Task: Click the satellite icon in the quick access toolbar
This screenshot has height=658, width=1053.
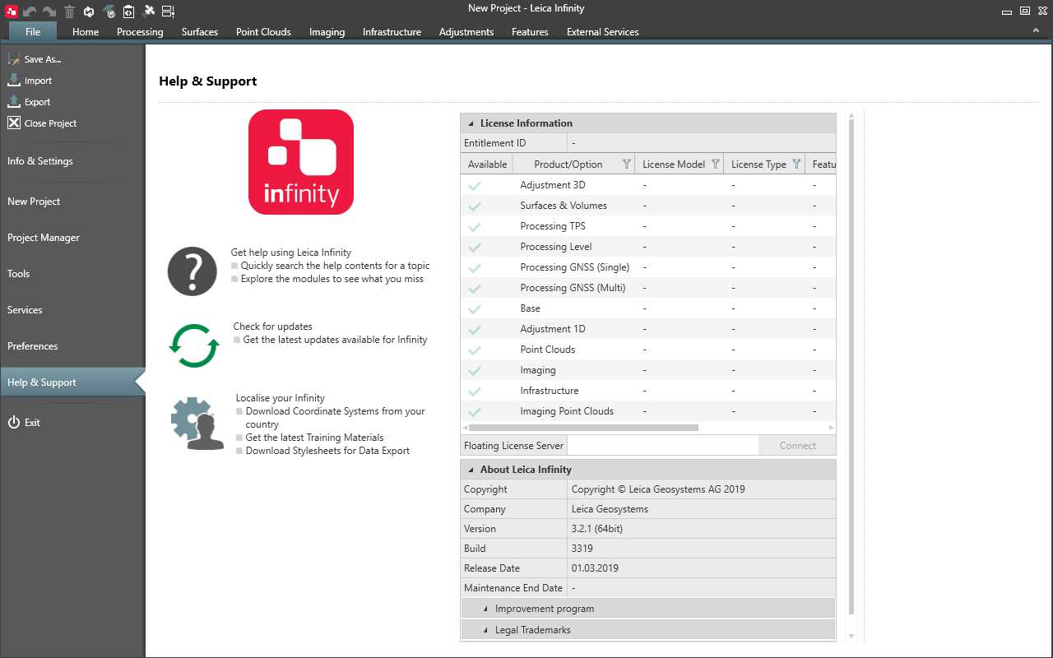Action: tap(149, 11)
